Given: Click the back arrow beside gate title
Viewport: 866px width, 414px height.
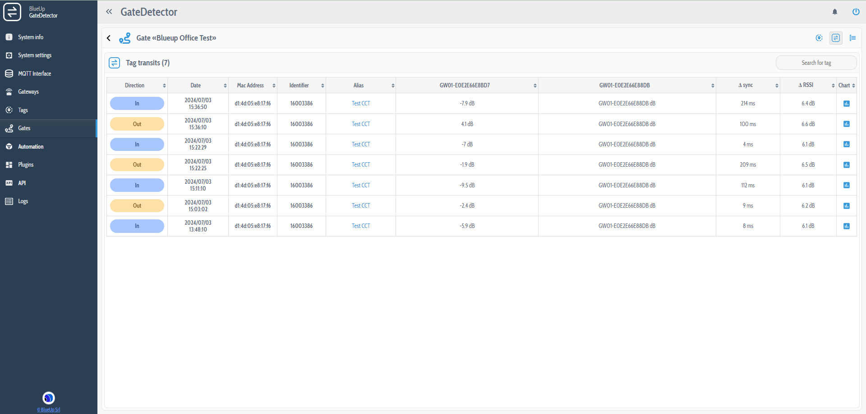Looking at the screenshot, I should (109, 38).
